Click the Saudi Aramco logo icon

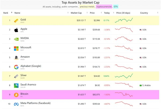16,86
